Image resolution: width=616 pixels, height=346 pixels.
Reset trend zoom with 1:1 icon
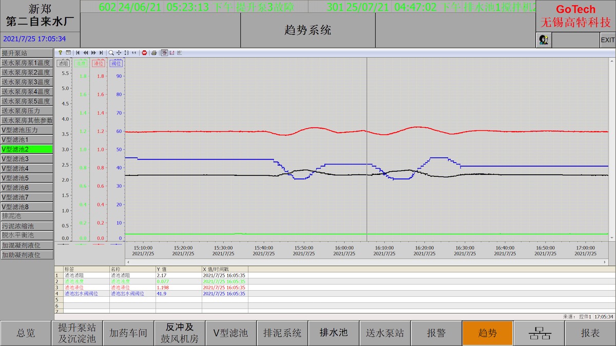click(x=134, y=53)
